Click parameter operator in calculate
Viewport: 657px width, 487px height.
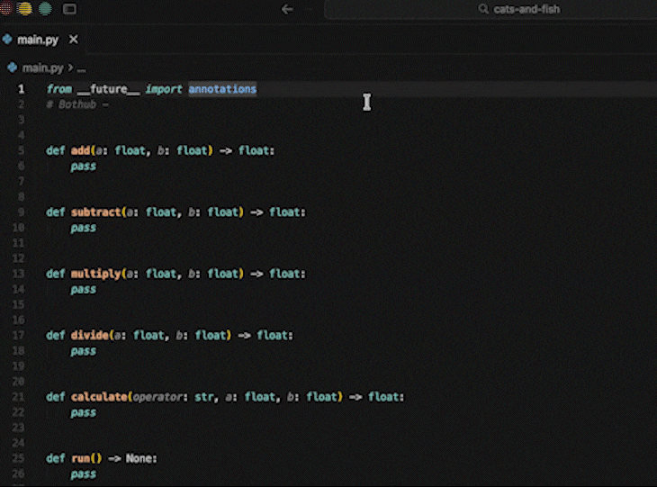click(x=158, y=397)
